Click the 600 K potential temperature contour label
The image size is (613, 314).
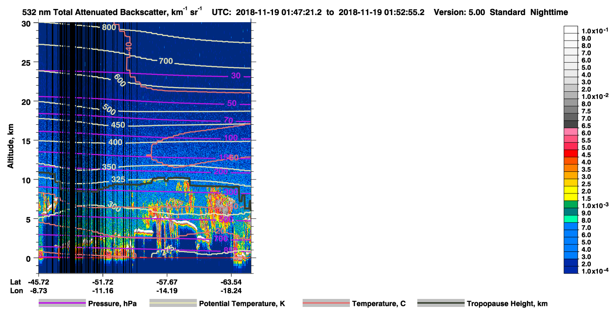click(120, 81)
